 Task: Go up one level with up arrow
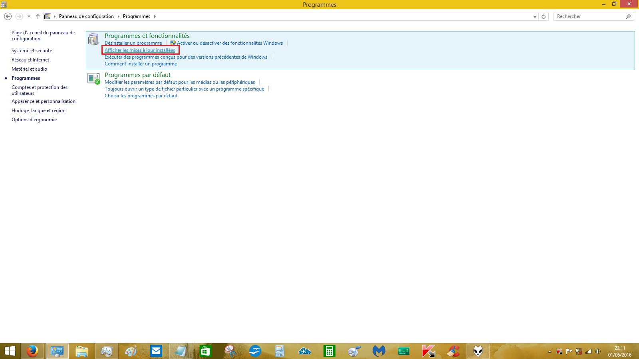38,16
